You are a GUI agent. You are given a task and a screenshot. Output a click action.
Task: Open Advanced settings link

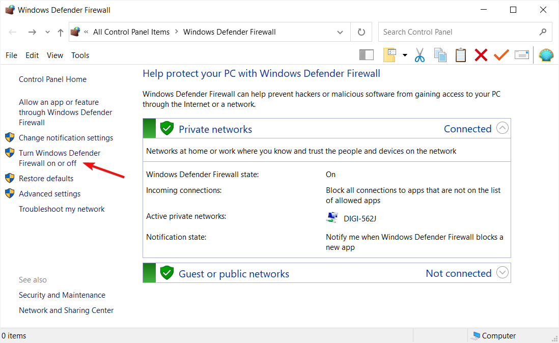tap(49, 194)
